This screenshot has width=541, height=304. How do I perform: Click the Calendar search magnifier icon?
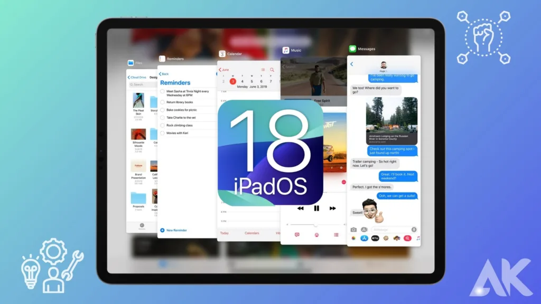(272, 70)
